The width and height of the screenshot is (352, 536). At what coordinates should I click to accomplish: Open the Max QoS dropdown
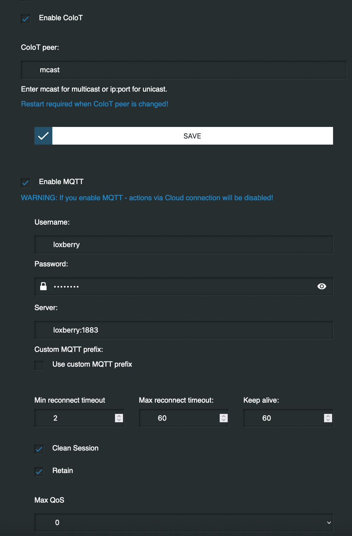[184, 523]
